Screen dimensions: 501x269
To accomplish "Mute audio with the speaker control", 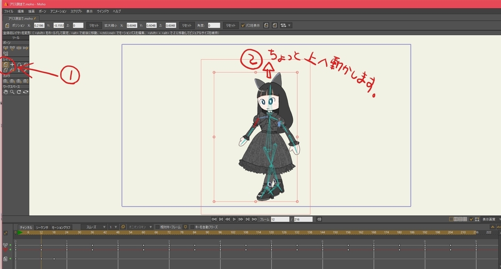I will click(x=319, y=218).
